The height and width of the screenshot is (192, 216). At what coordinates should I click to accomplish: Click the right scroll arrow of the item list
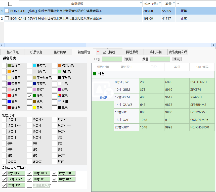[214, 45]
